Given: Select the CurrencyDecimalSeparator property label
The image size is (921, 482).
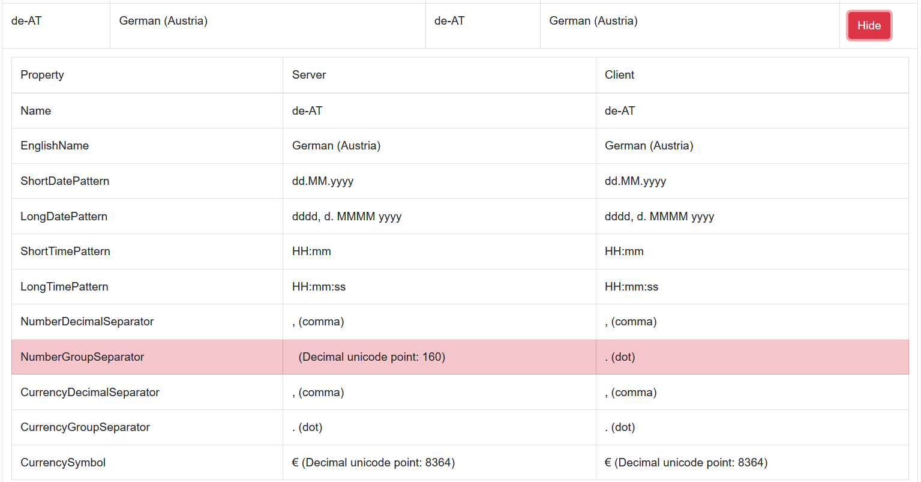Looking at the screenshot, I should click(90, 392).
